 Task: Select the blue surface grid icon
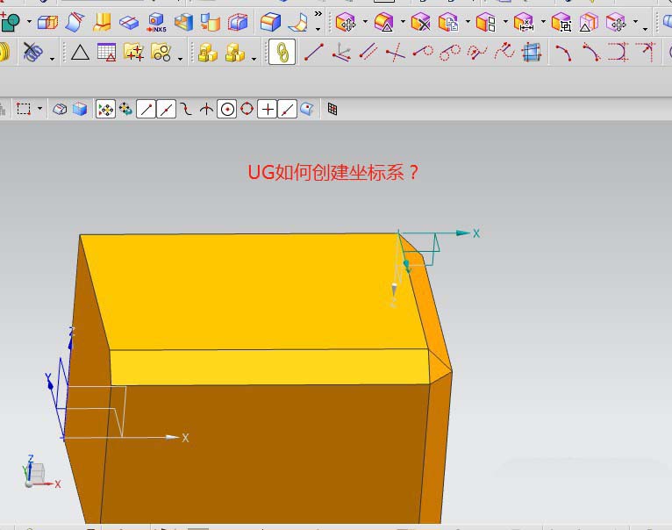point(532,53)
